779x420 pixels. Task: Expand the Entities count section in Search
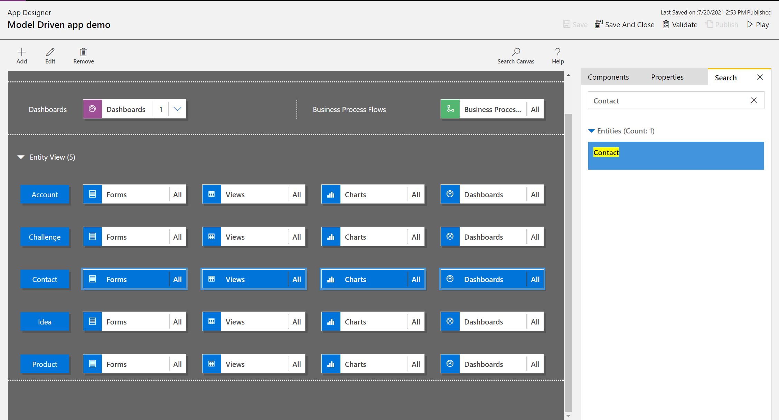pos(592,131)
